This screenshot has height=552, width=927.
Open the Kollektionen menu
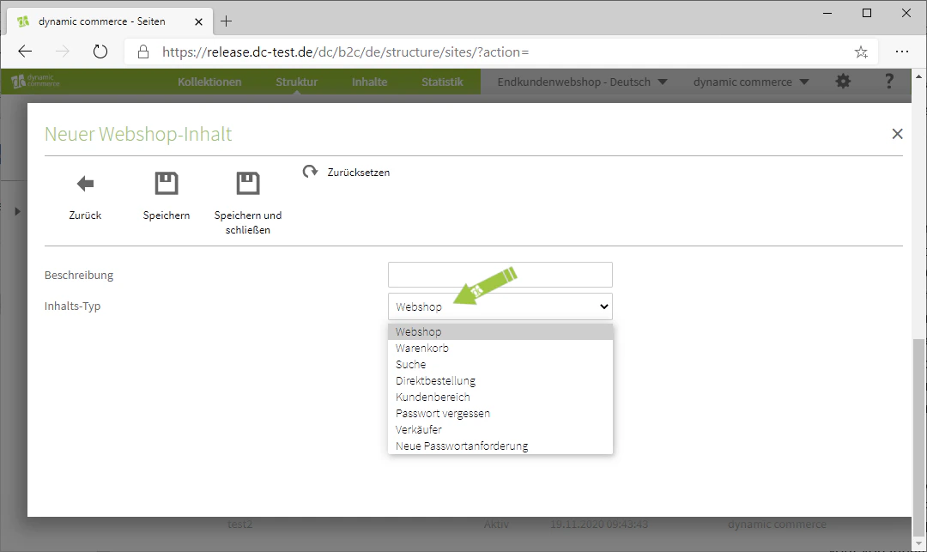coord(209,82)
